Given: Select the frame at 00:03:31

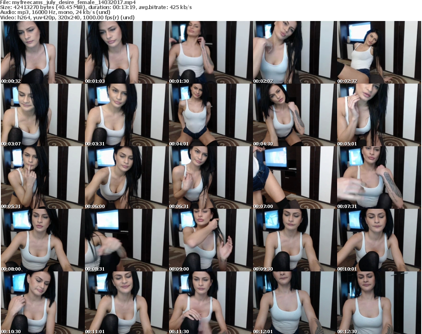Looking at the screenshot, I should [127, 115].
